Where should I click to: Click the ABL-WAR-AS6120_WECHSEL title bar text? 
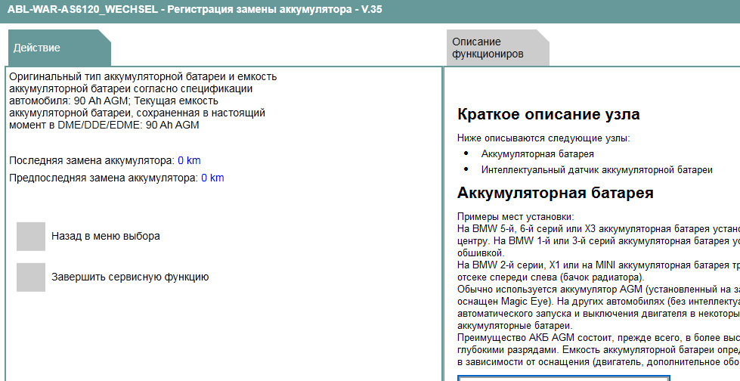[195, 9]
